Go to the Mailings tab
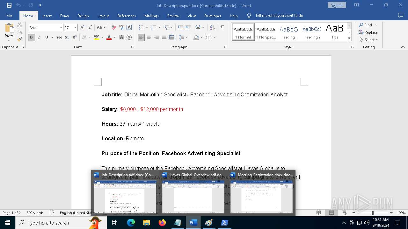Screen dimensions: 408x229 coord(151,16)
